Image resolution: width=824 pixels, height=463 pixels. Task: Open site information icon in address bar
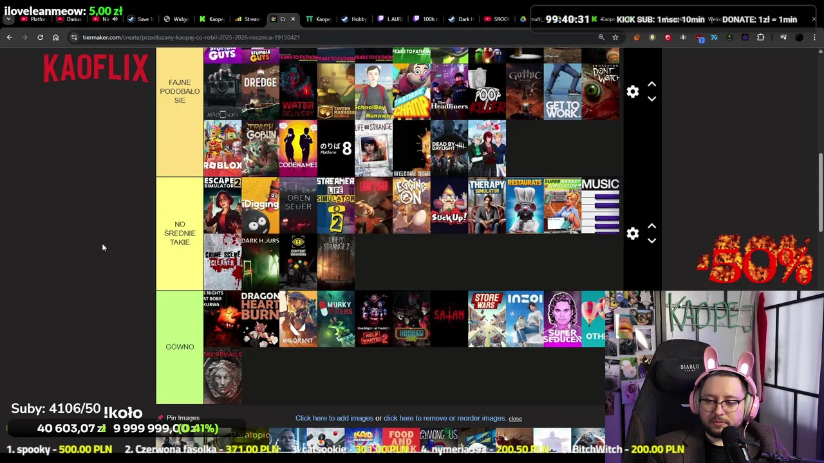(x=75, y=37)
